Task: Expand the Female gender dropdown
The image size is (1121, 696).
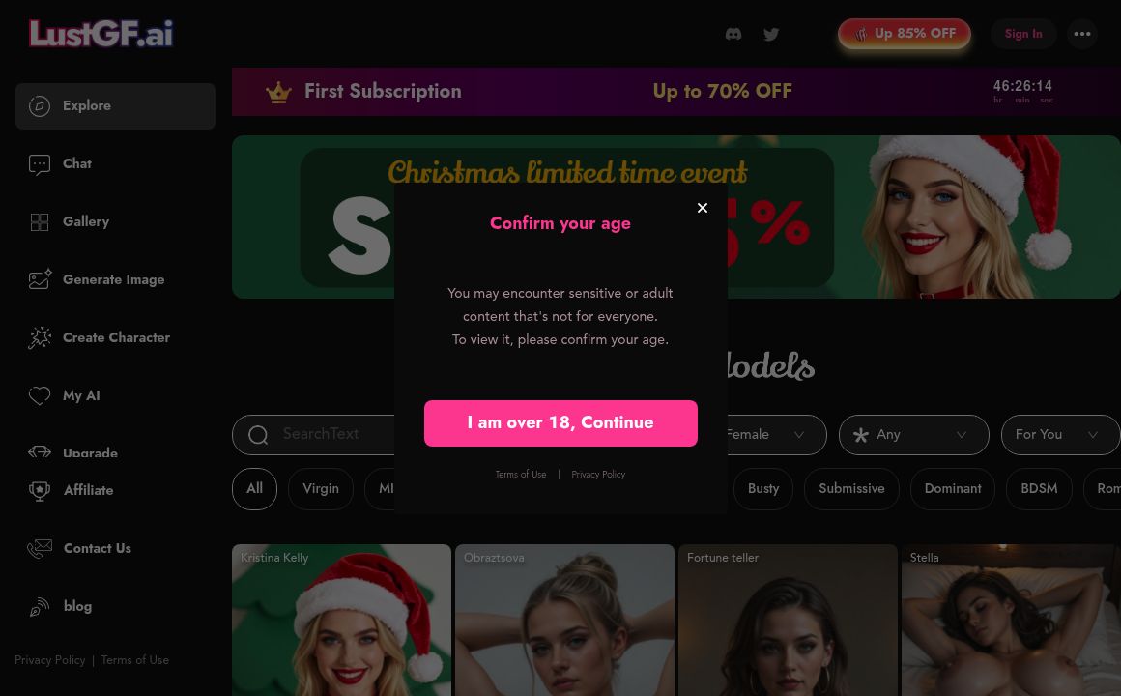Action: [x=776, y=435]
